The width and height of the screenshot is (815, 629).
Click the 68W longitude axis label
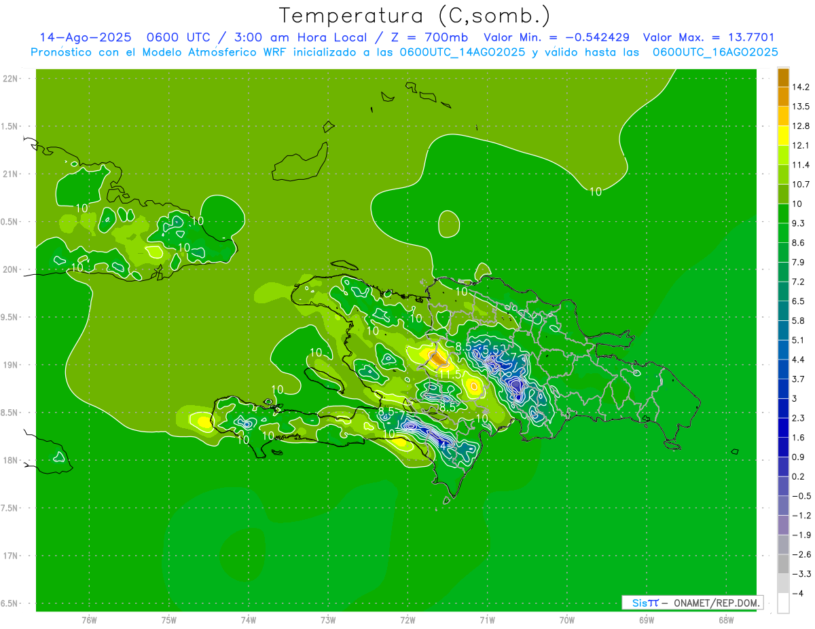[725, 620]
